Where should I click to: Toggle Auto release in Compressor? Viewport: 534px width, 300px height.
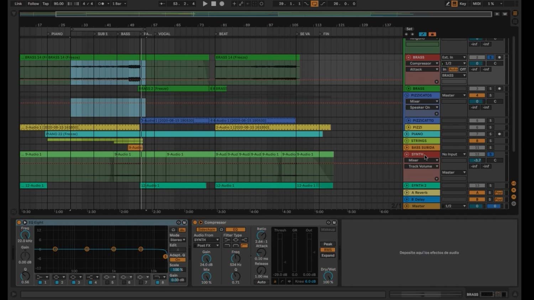[x=261, y=282]
